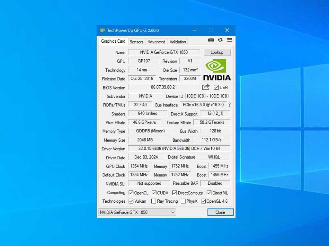329x246 pixels.
Task: Open the GPU selector dropdown at the bottom
Action: point(173,212)
